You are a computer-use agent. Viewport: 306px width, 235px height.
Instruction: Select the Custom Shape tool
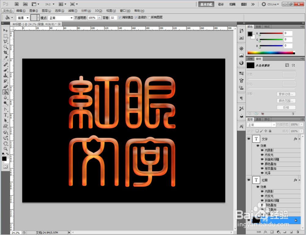(x=6, y=126)
